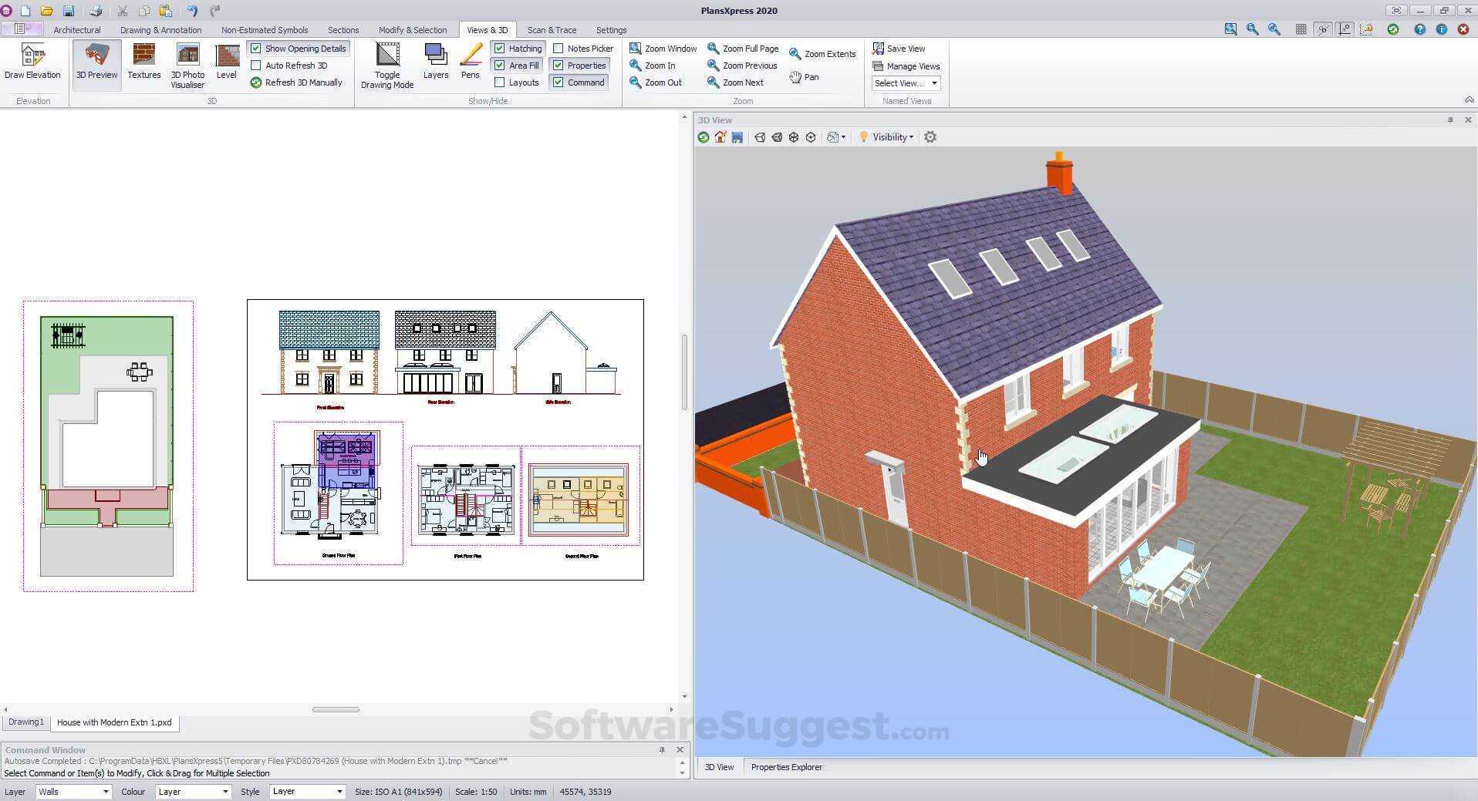Select the Pens tool
The height and width of the screenshot is (801, 1478).
coord(470,63)
